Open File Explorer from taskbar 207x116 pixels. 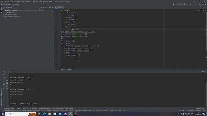click(x=49, y=114)
